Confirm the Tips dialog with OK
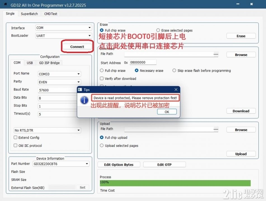This screenshot has height=201, width=266. coord(167,112)
